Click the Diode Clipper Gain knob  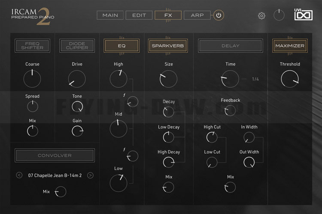77,131
